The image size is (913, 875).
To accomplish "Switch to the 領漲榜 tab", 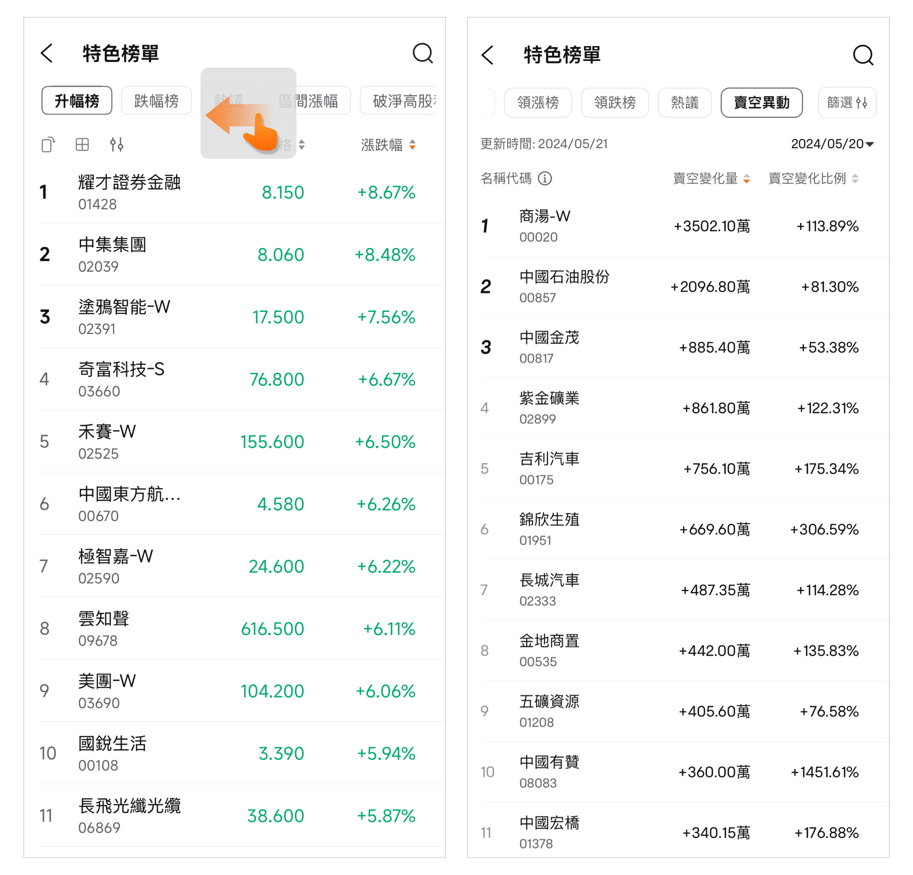I will click(538, 102).
